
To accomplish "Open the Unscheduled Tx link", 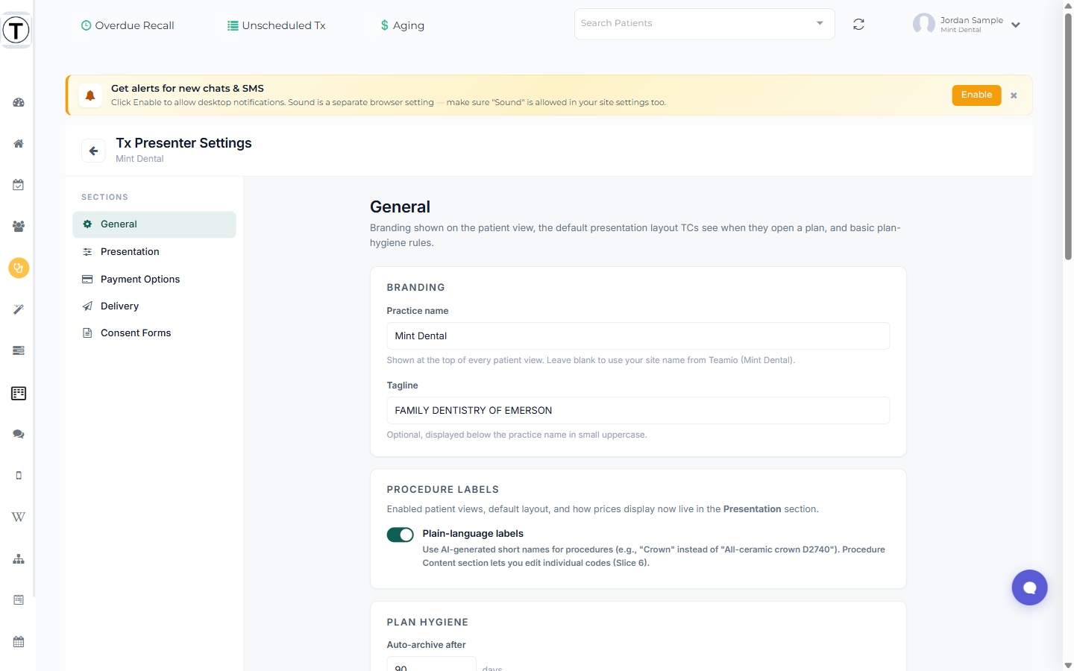I will pyautogui.click(x=277, y=25).
